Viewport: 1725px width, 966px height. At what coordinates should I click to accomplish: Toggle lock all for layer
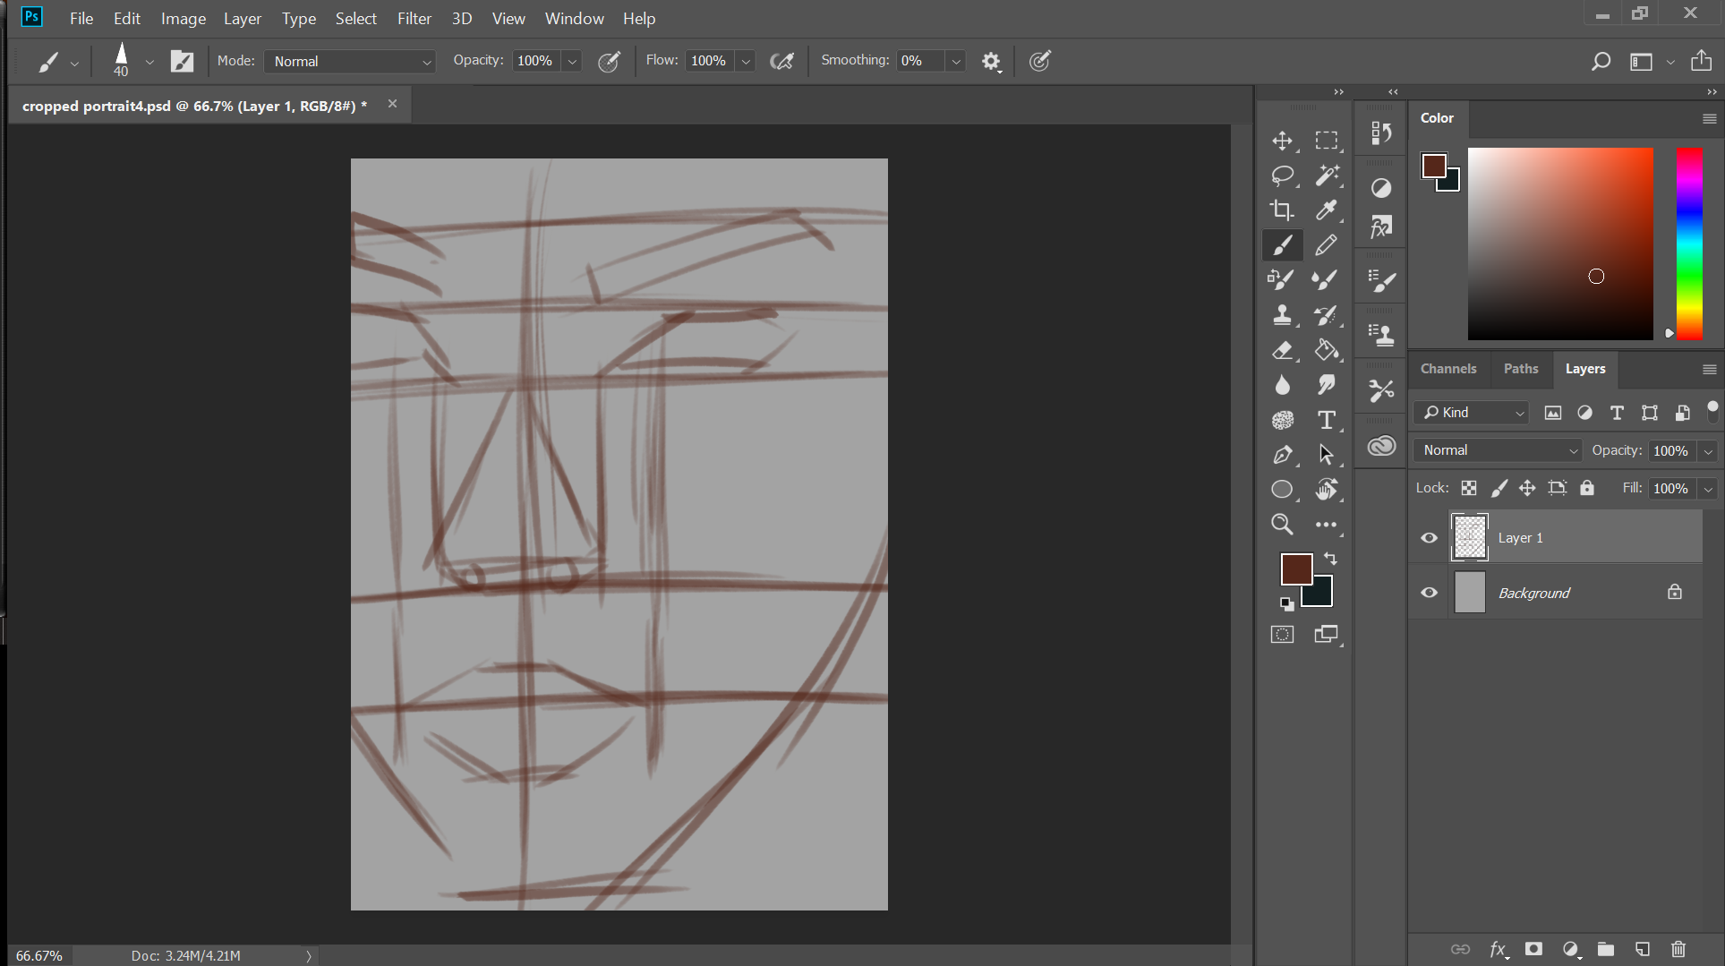(x=1587, y=488)
